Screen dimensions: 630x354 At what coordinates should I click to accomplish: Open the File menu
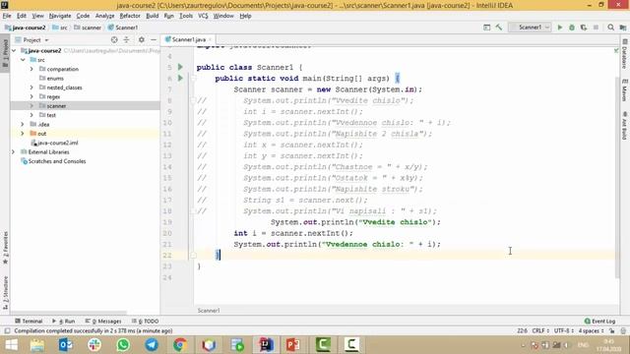click(x=7, y=16)
